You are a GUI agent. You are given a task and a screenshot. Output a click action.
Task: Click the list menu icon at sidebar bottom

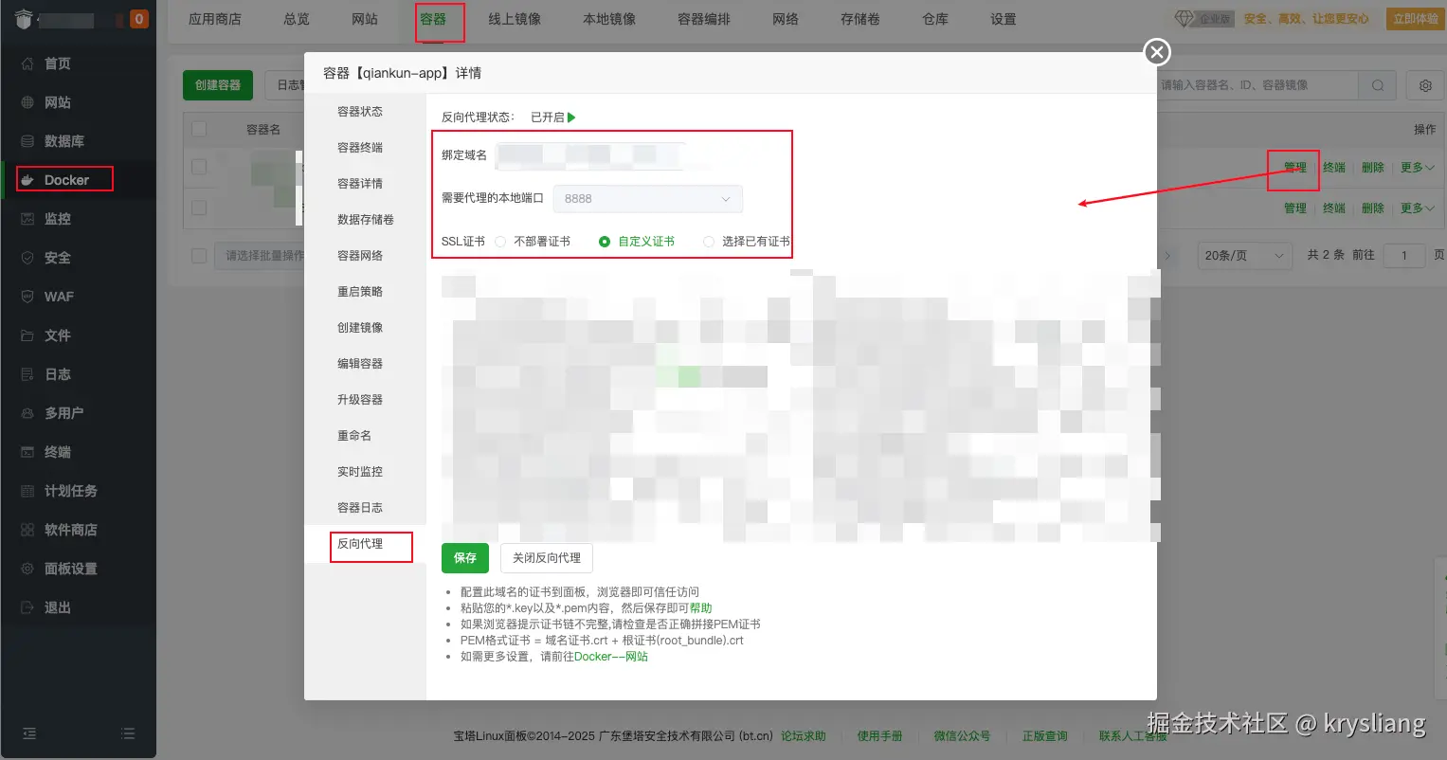[x=128, y=733]
